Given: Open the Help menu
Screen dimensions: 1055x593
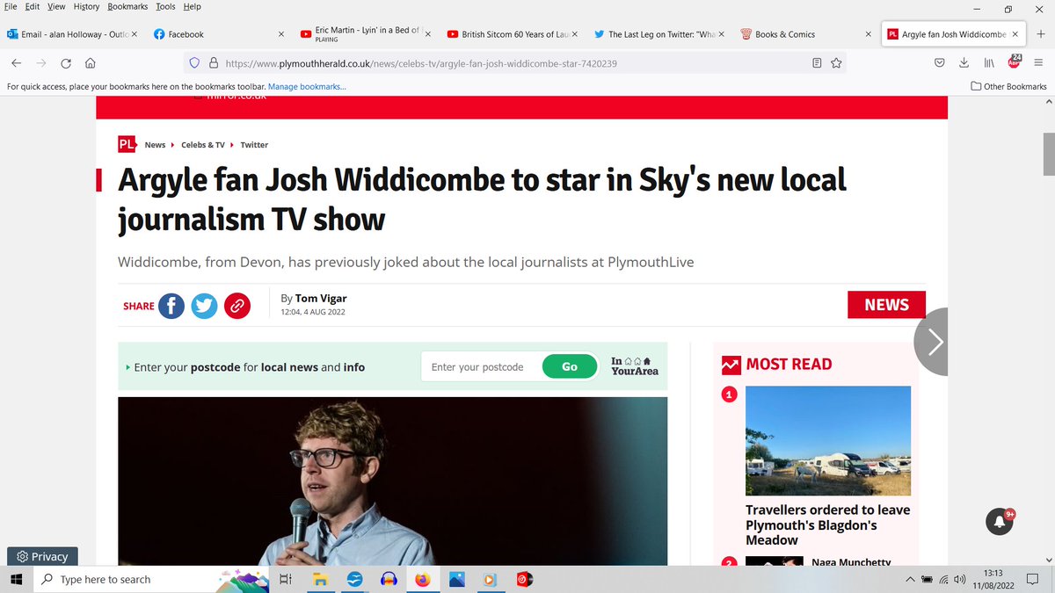Looking at the screenshot, I should [x=192, y=6].
